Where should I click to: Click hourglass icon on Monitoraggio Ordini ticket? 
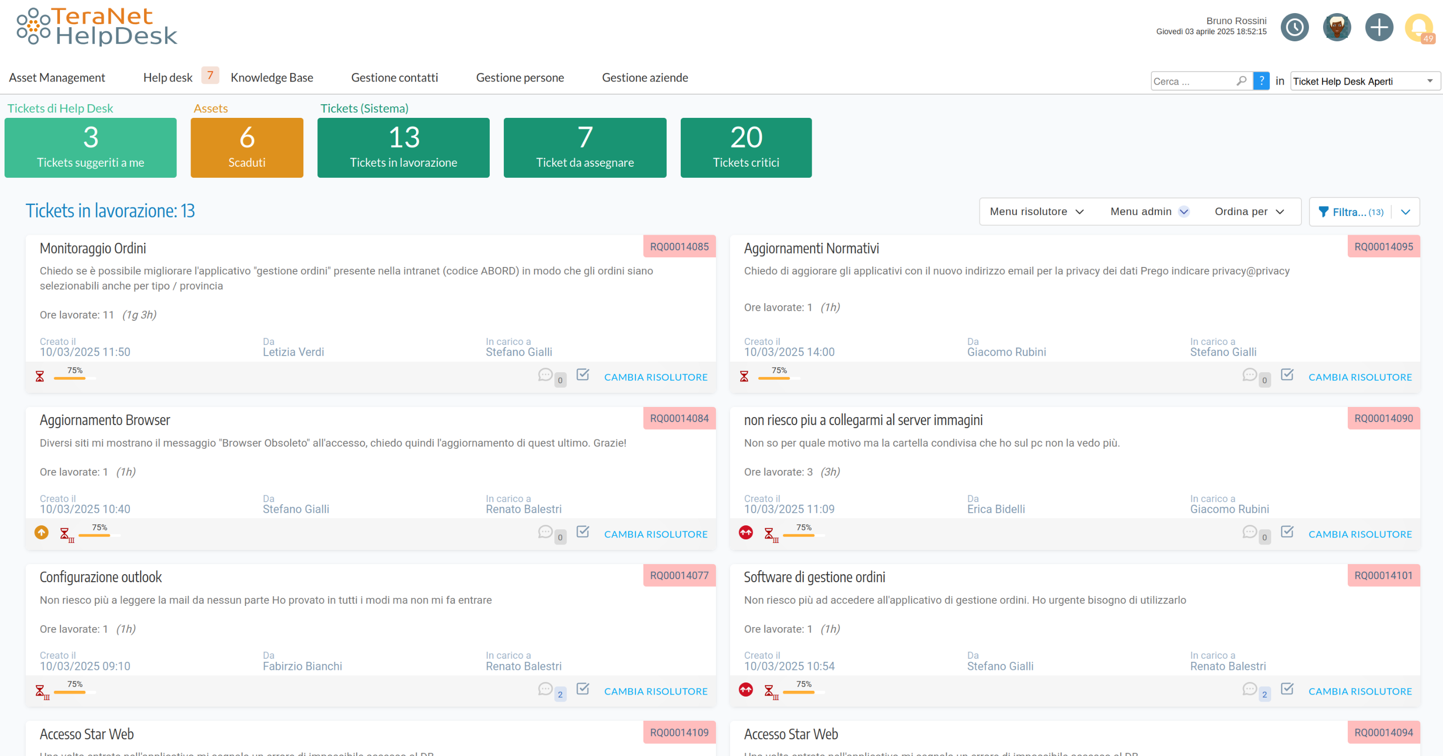tap(40, 376)
